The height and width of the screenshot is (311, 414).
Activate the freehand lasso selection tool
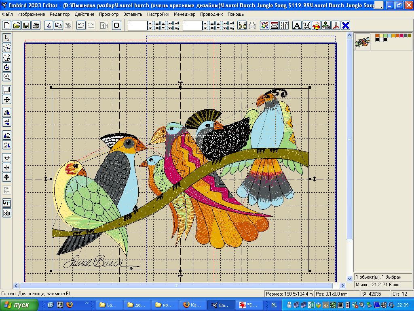click(x=7, y=57)
